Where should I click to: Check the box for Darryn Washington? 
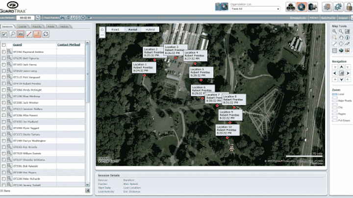tap(3, 141)
